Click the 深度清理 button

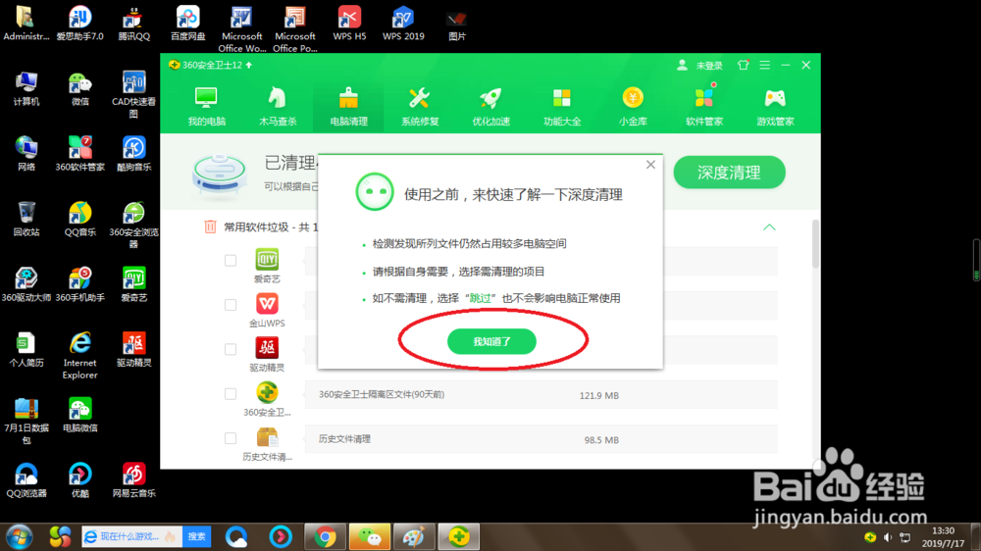click(729, 172)
